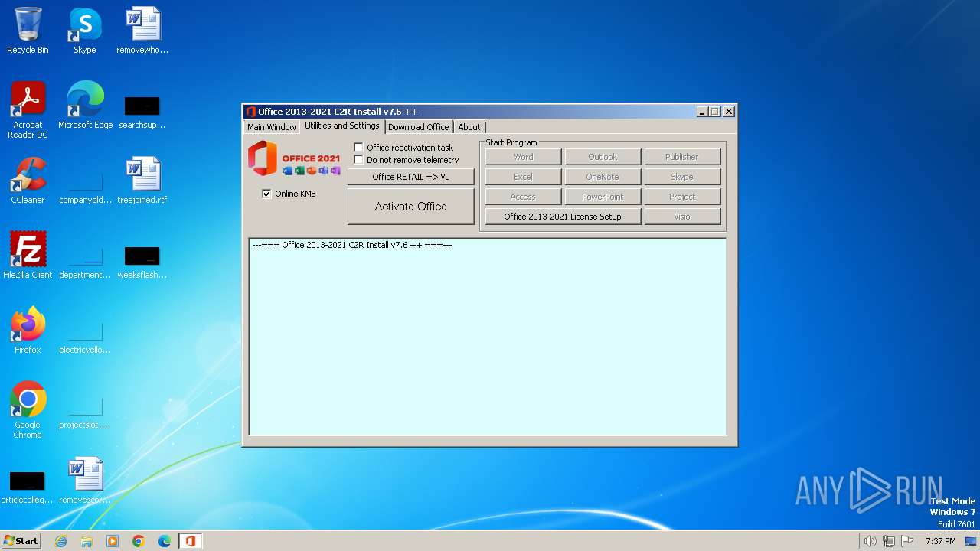Click the Word start program button
The height and width of the screenshot is (551, 980).
click(x=523, y=157)
